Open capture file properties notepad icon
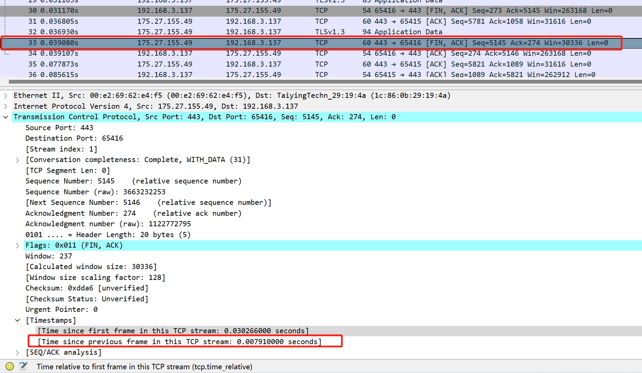This screenshot has height=373, width=642. pos(23,366)
